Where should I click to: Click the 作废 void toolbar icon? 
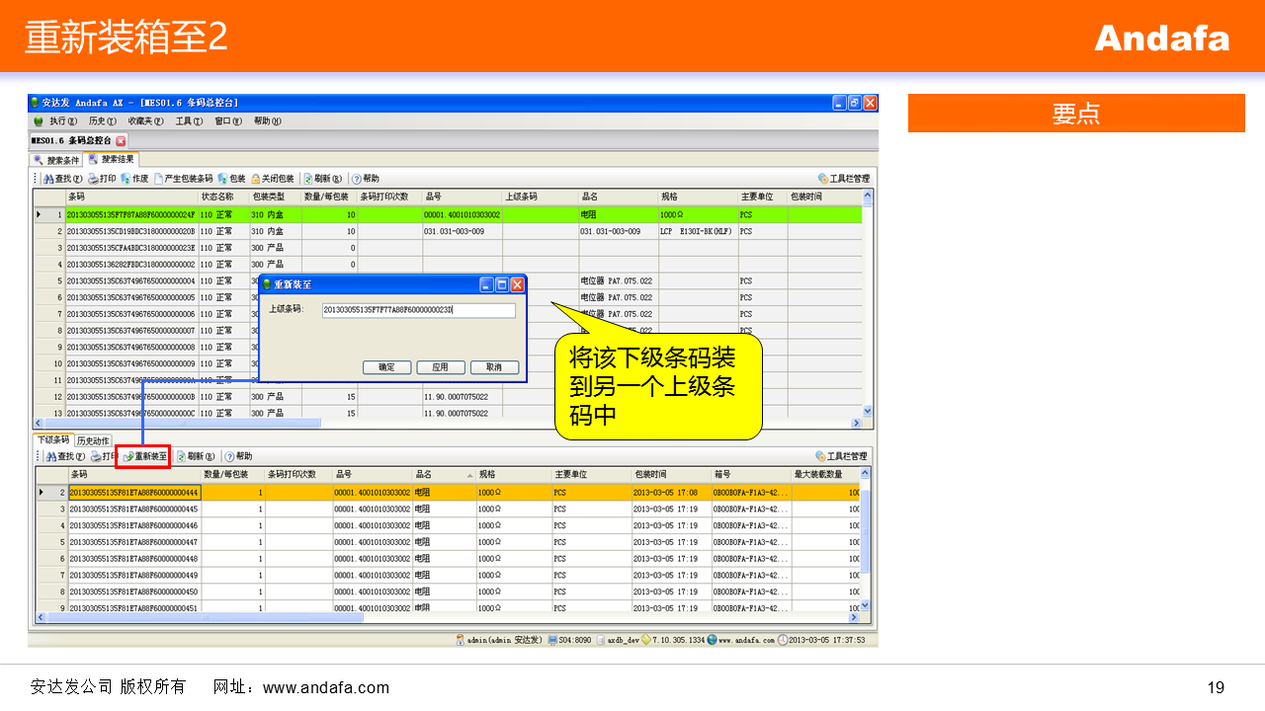point(126,179)
